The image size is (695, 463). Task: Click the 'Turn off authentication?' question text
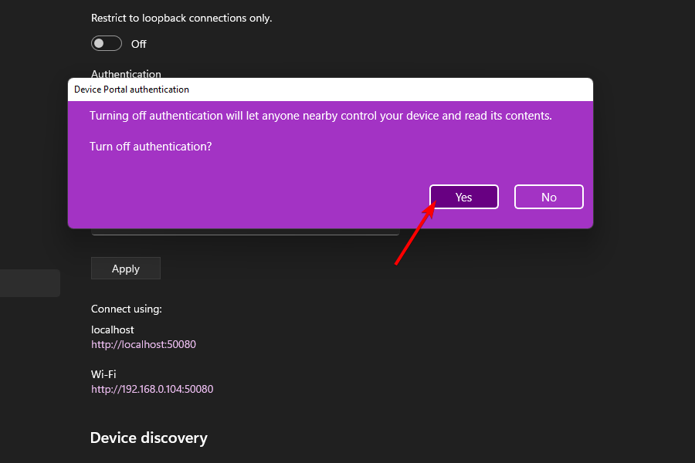[x=151, y=146]
